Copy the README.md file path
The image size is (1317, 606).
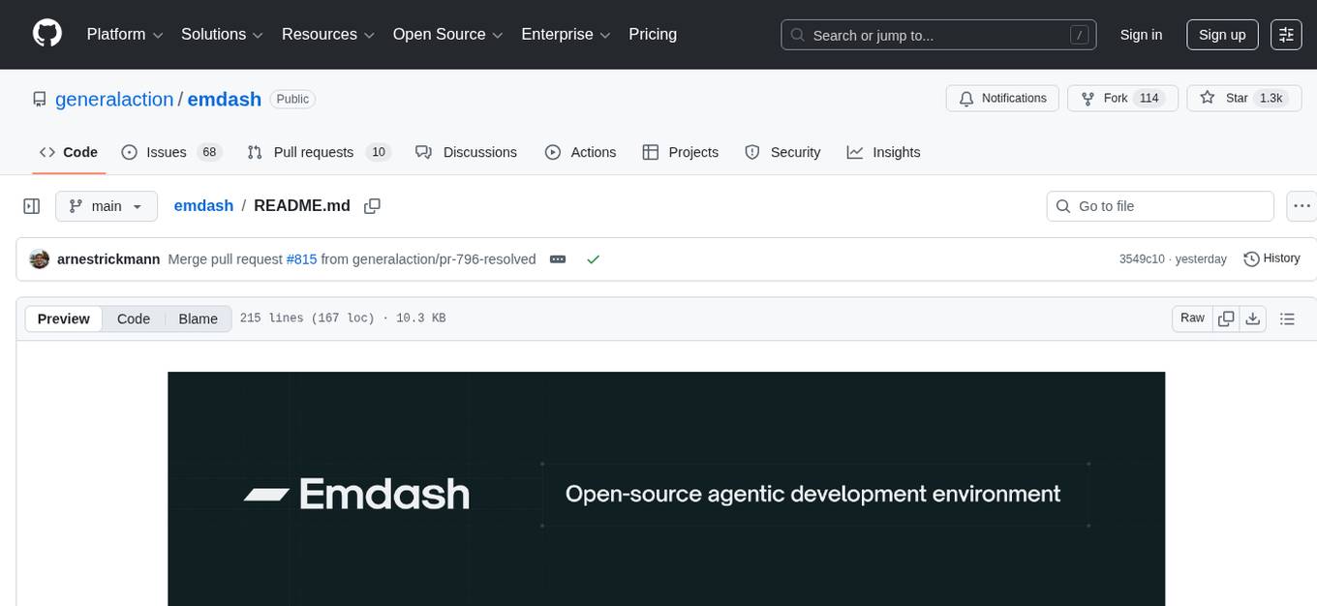372,205
